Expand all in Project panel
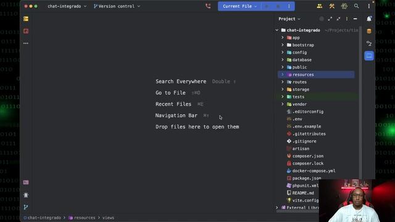Viewport: 395px width, 222px height. [330, 19]
